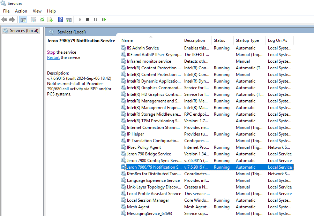
Task: Click the Pause Service icon
Action: 96,20
